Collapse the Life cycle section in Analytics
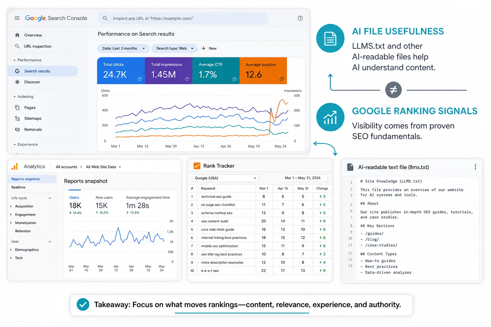 [50, 198]
